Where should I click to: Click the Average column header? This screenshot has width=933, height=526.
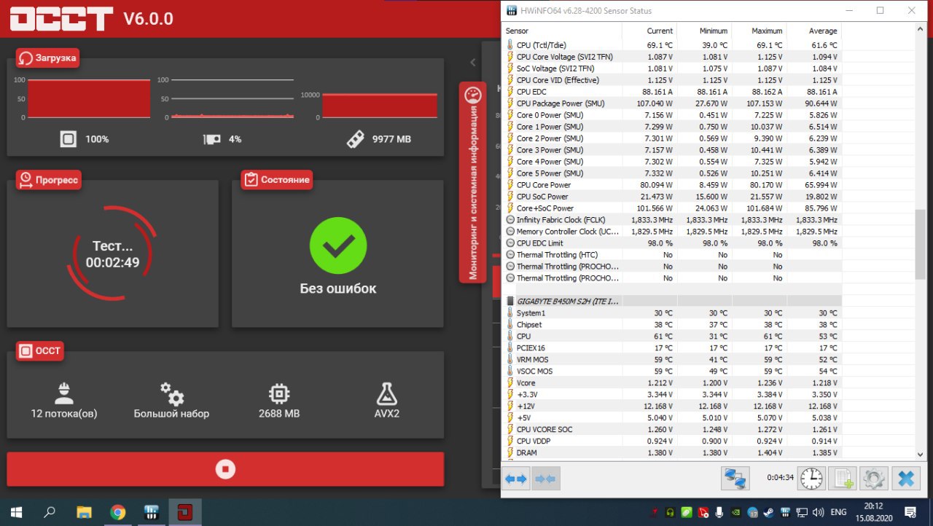click(x=814, y=31)
